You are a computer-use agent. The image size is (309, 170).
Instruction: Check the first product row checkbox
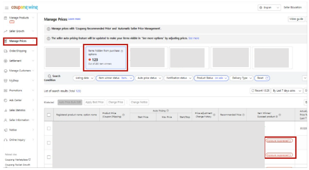49,128
